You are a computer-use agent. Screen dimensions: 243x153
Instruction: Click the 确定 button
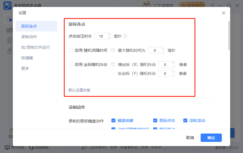click(211, 138)
